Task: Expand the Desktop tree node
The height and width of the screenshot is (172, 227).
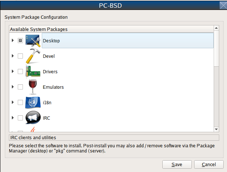Action: (13, 41)
